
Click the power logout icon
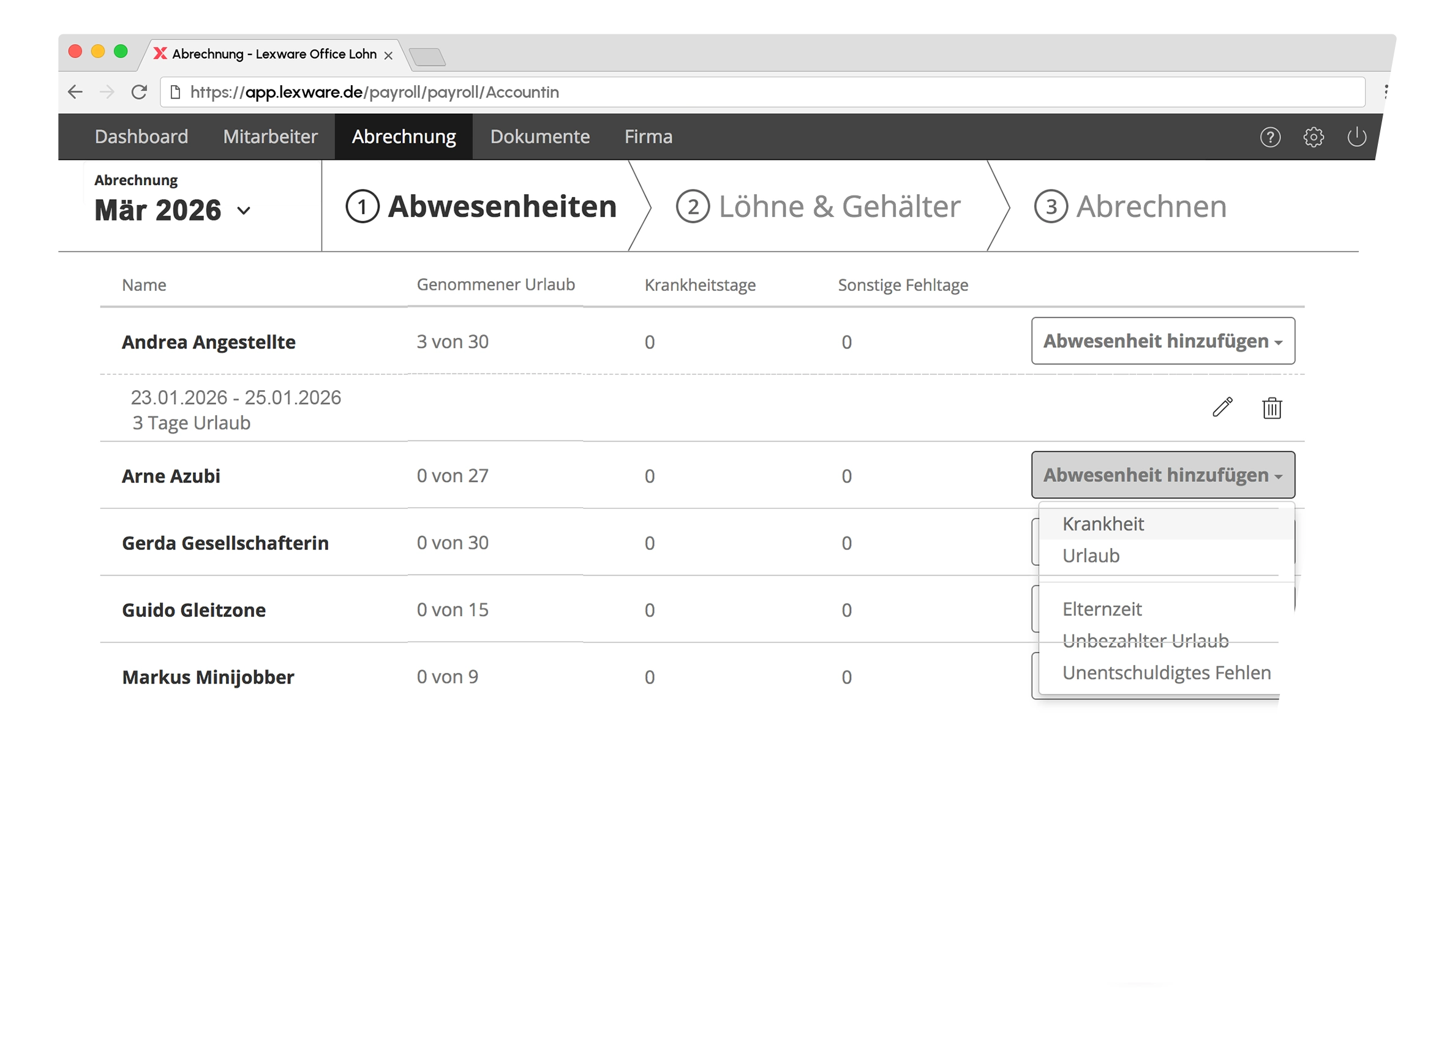point(1356,137)
